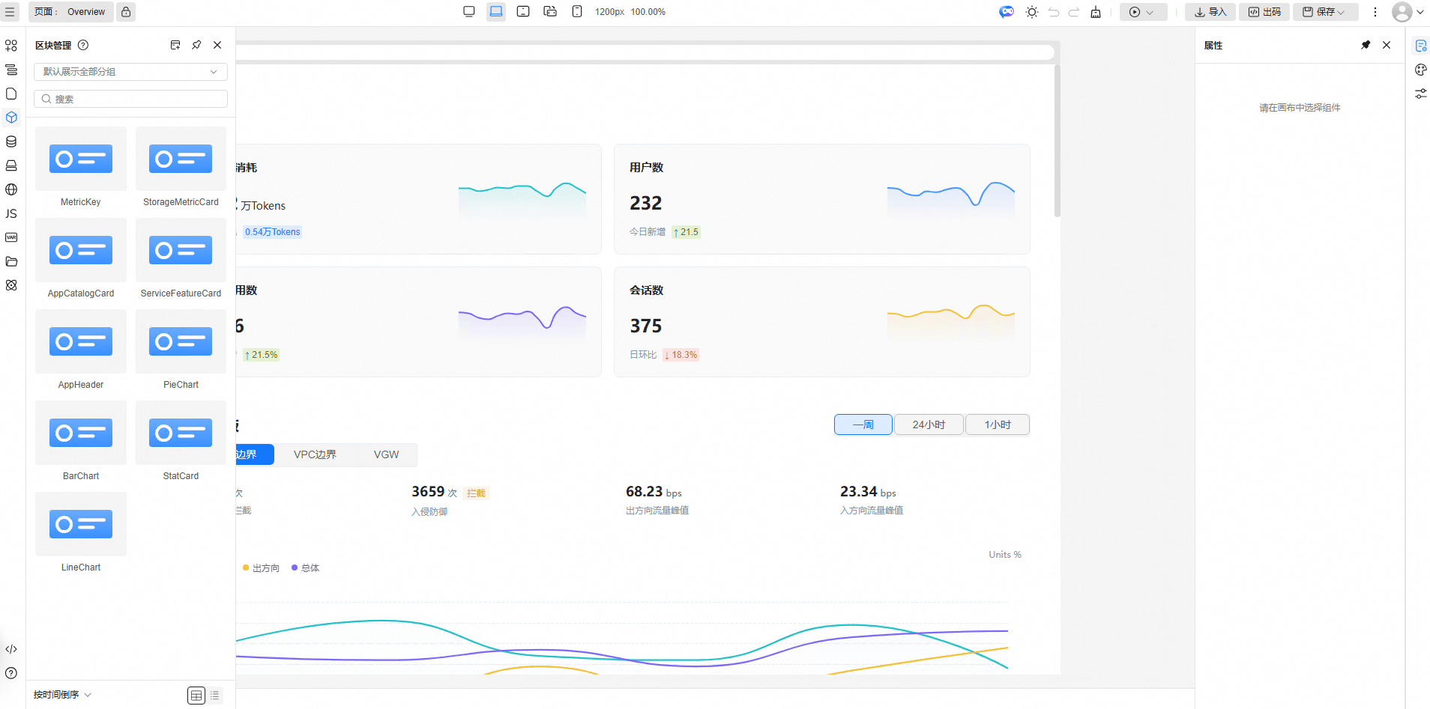
Task: Click the lock icon beside page name
Action: pyautogui.click(x=126, y=12)
